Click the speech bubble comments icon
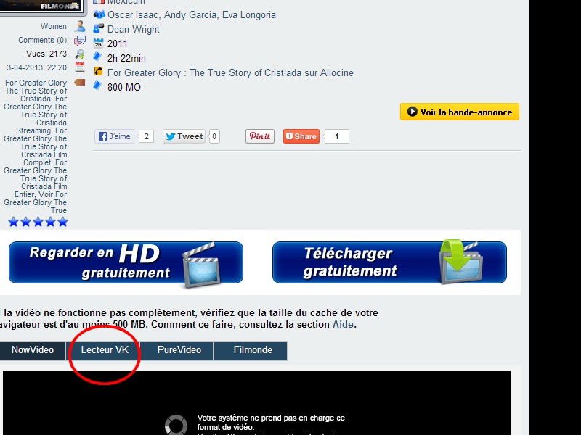Screen dimensions: 581x435 point(80,41)
